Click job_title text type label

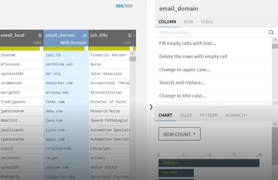[x=127, y=43]
